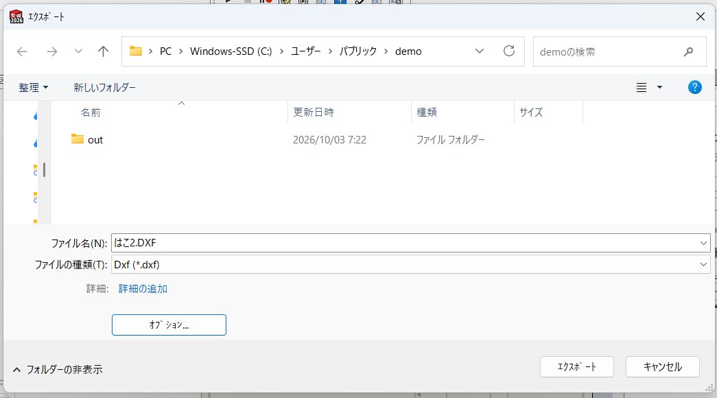Click the search magnifier icon

coord(689,51)
